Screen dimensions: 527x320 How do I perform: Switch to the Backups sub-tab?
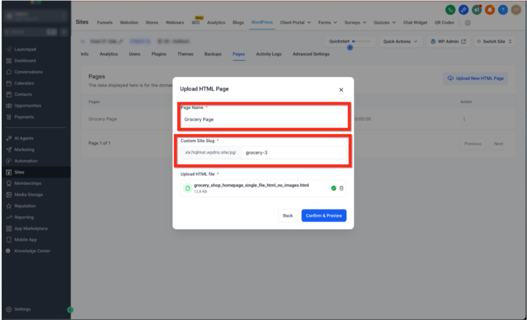tap(213, 54)
